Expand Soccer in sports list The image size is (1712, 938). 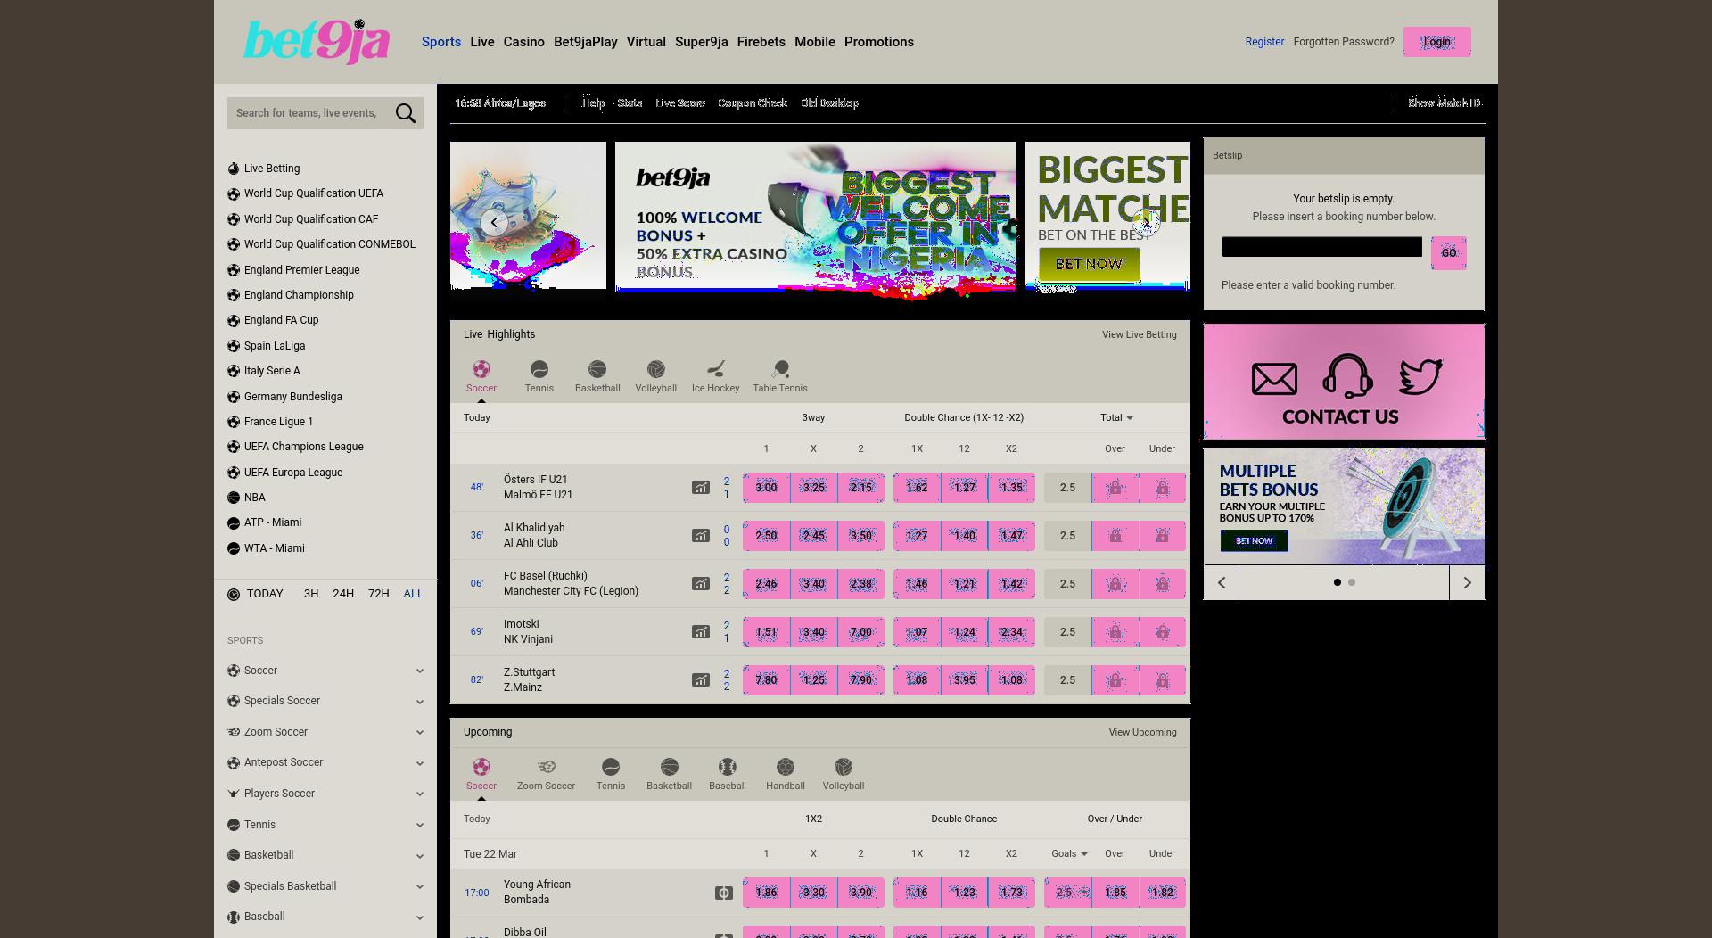click(x=420, y=671)
